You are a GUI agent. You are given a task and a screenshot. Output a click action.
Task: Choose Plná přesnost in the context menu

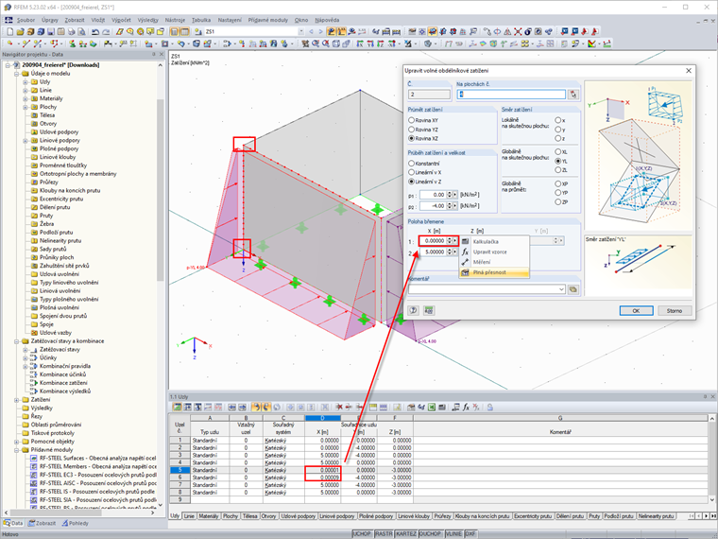click(494, 272)
